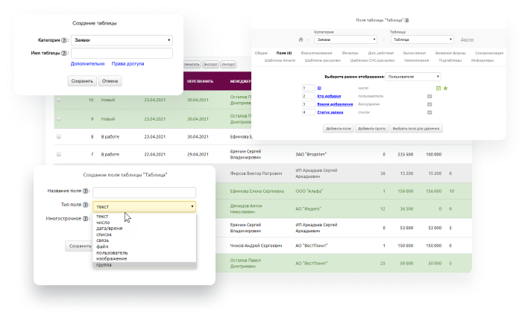Click the help icon beside Имя таблицы
Screen dimensions: 525x315
pos(65,53)
